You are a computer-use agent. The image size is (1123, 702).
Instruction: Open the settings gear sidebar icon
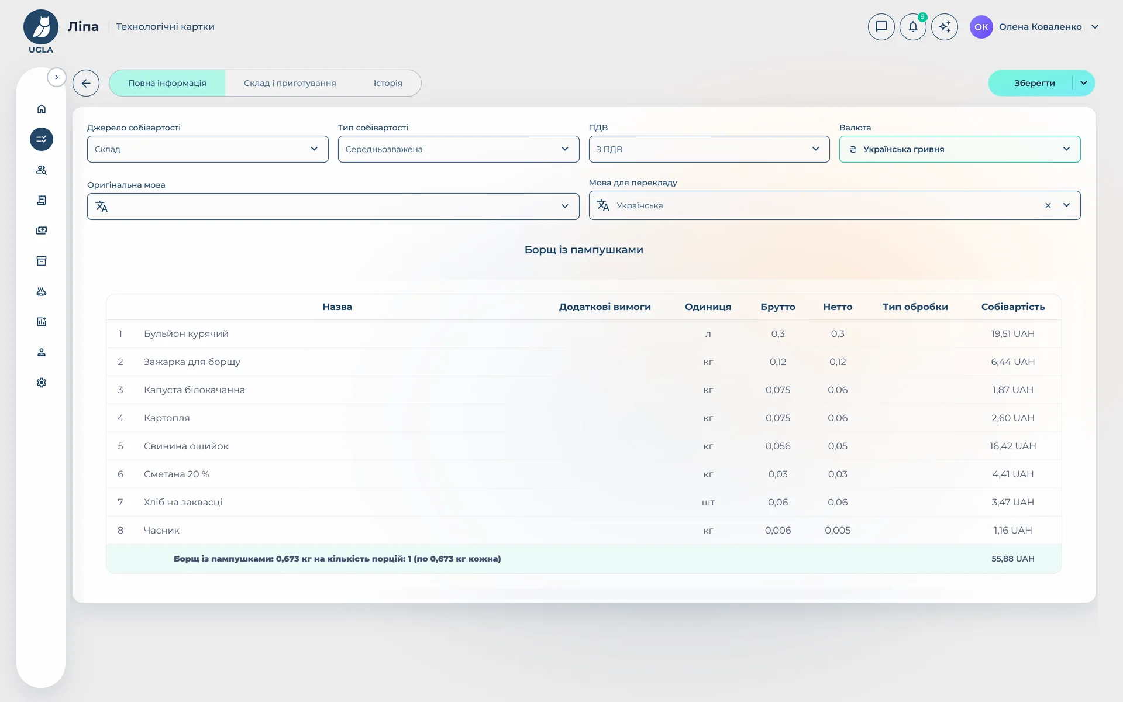[42, 383]
